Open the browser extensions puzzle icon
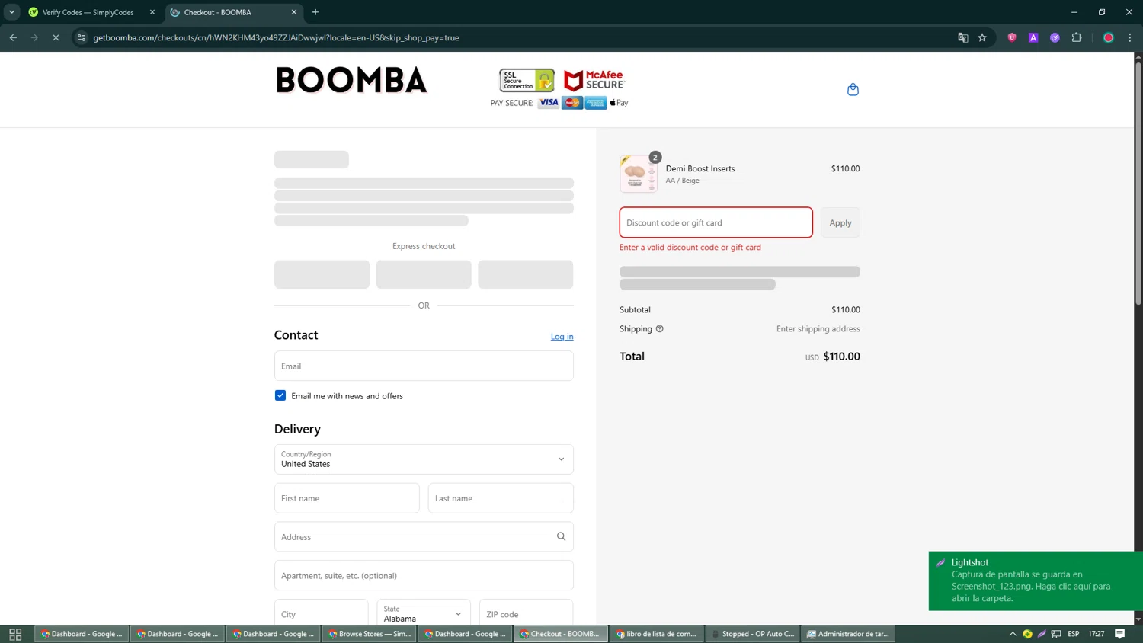 click(1077, 37)
